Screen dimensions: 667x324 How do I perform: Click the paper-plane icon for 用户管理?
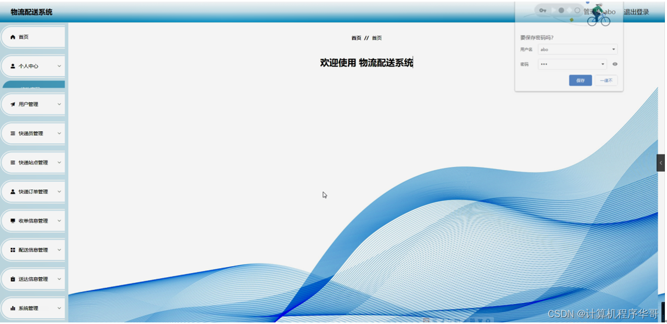tap(13, 105)
